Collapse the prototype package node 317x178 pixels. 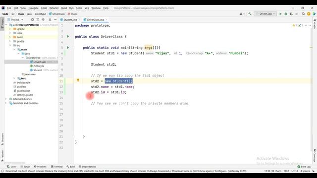pyautogui.click(x=22, y=58)
